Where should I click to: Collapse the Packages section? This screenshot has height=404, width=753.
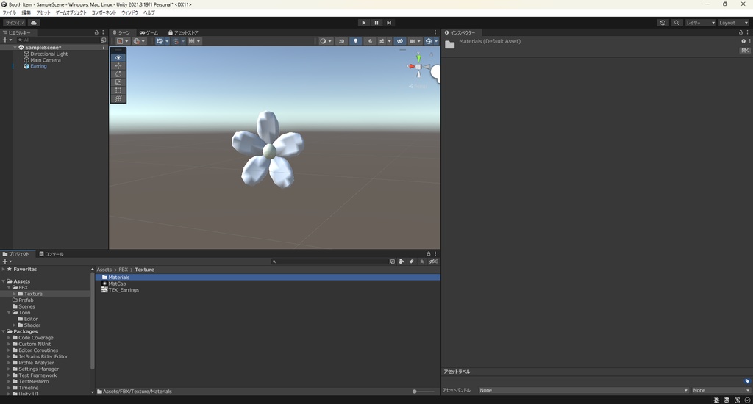pos(4,331)
